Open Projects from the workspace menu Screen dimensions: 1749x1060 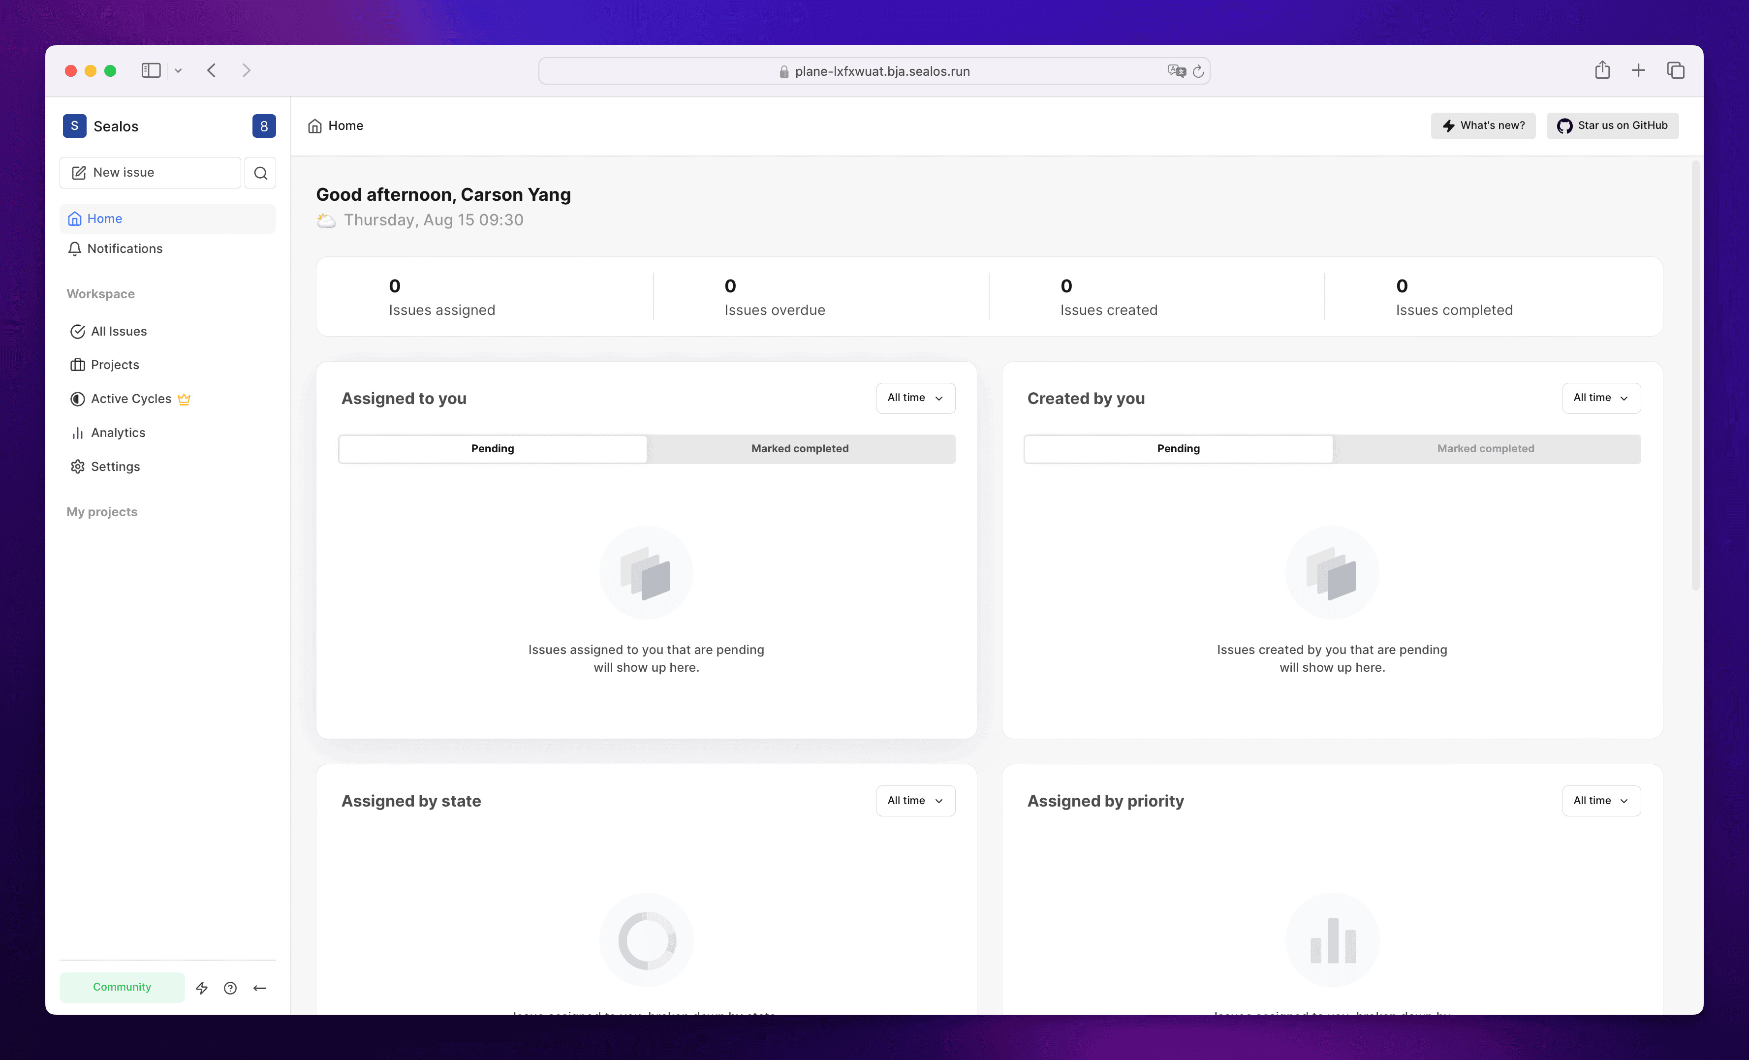click(114, 364)
